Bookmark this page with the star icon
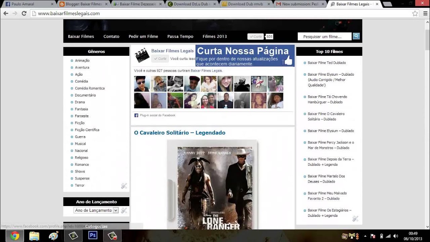 tap(415, 13)
